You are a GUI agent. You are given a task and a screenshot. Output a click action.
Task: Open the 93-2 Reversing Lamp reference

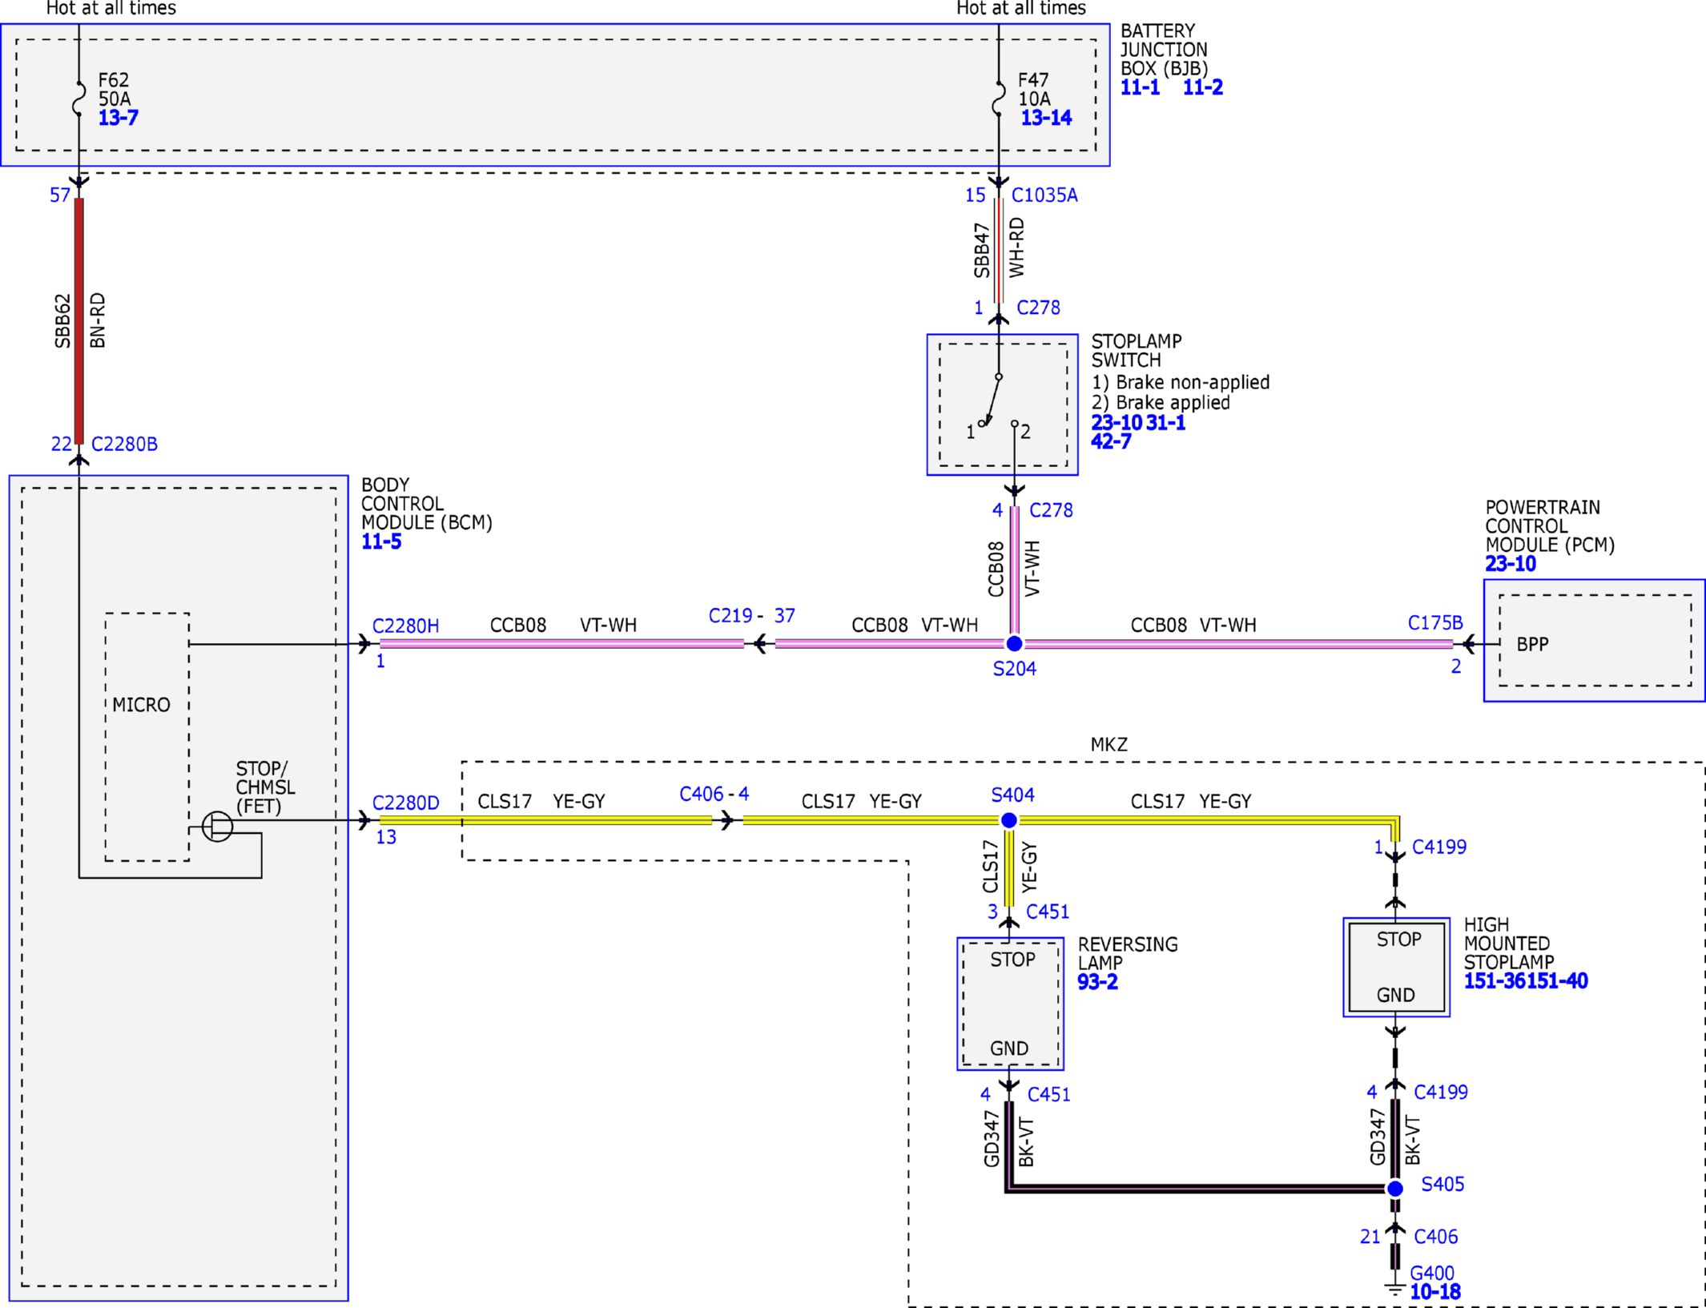point(1097,982)
